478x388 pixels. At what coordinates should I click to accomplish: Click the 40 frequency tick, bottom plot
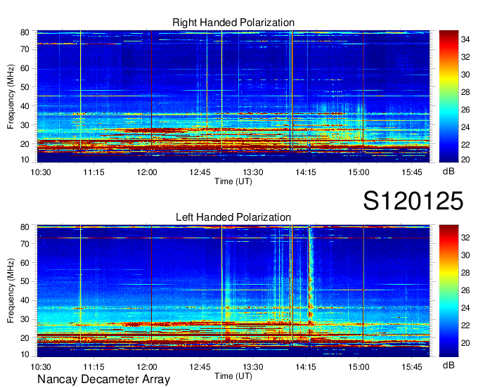pos(25,301)
